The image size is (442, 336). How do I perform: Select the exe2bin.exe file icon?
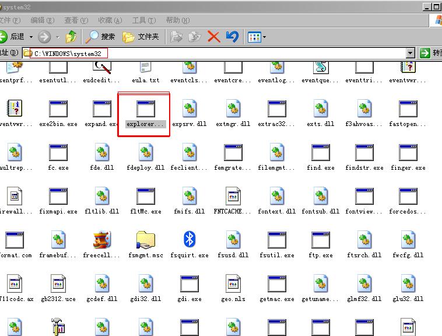(58, 108)
